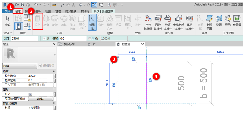Toggle the padlock right of the rectangle
This screenshot has height=115, width=246.
pos(150,80)
